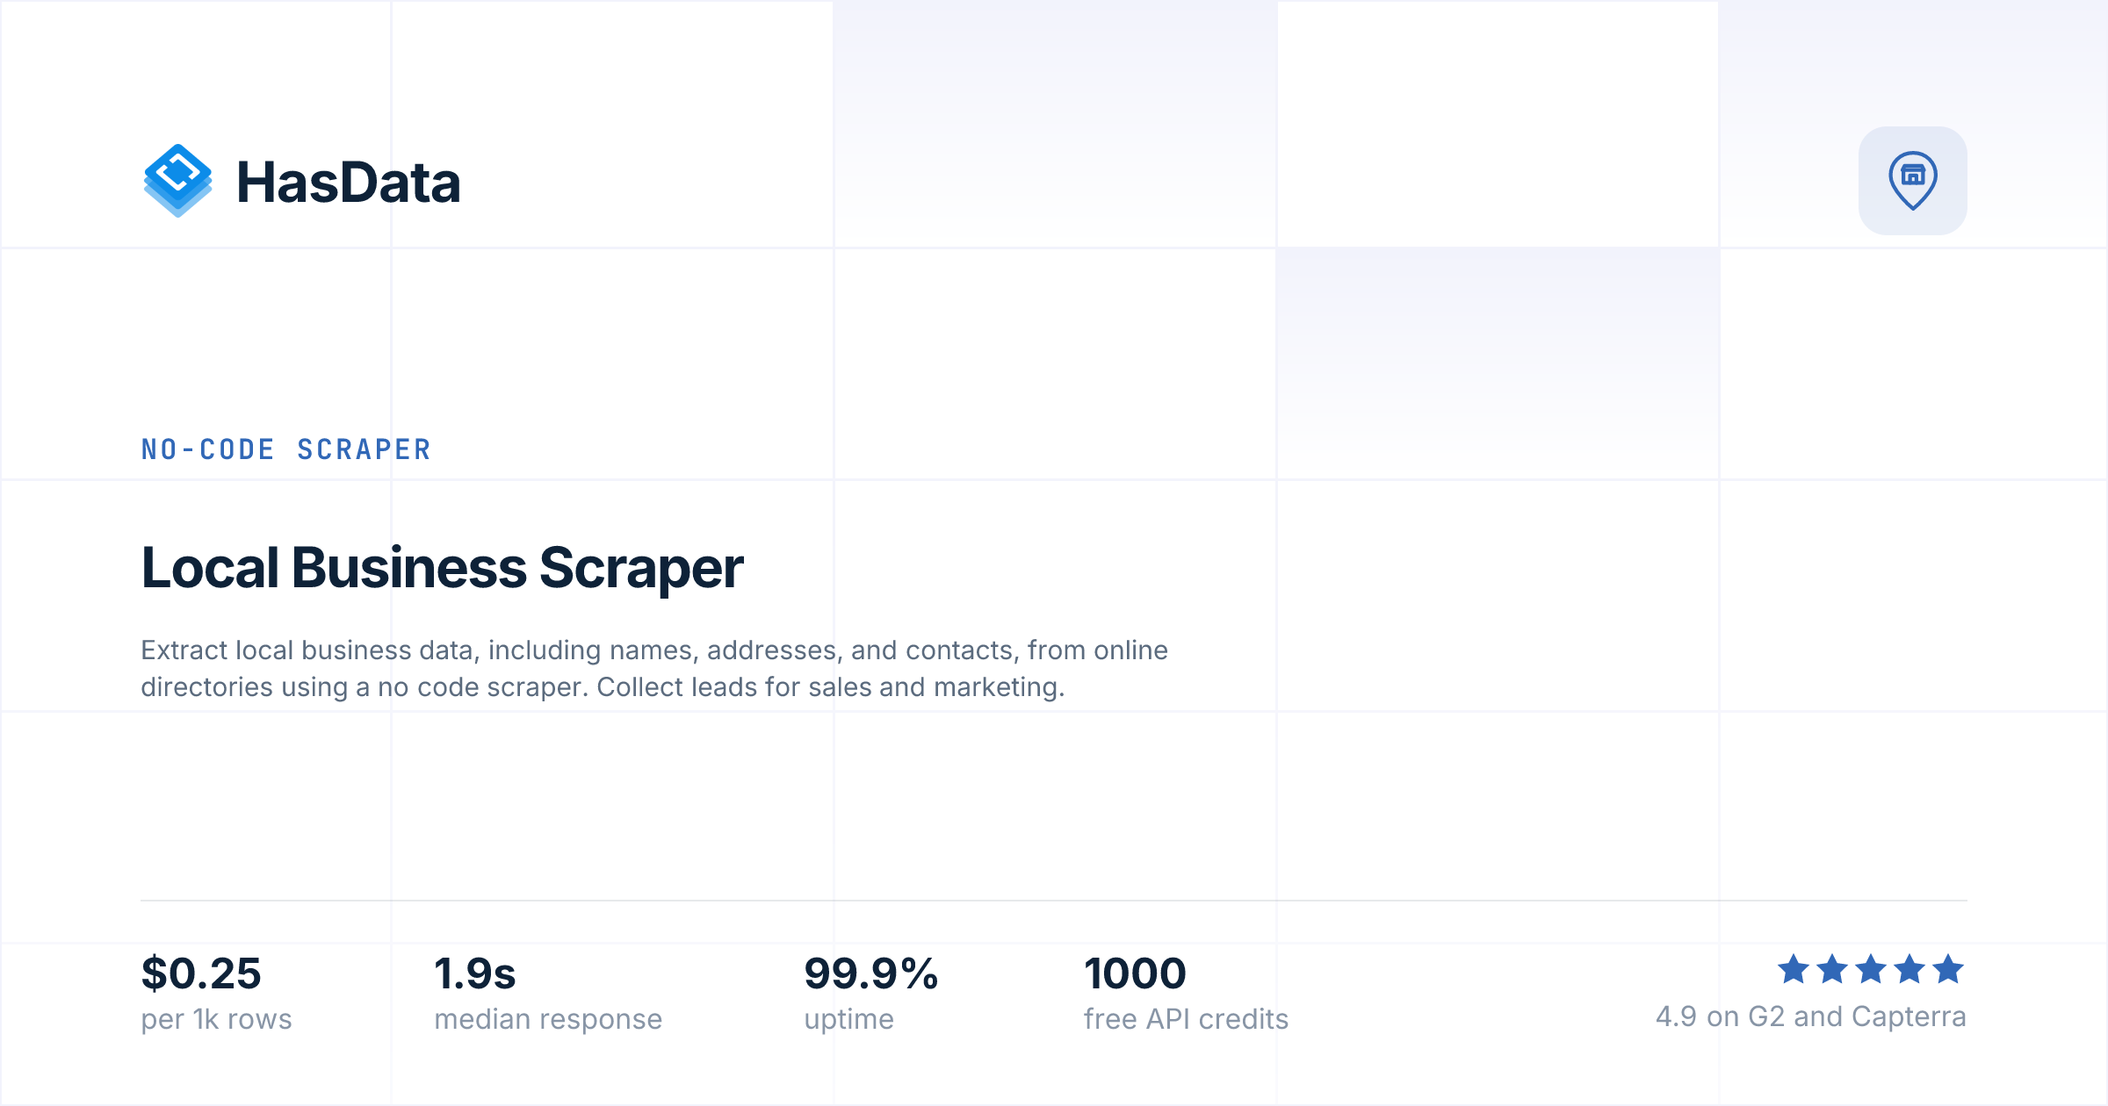
Task: Click the Local Business Scraper heading
Action: pos(442,568)
